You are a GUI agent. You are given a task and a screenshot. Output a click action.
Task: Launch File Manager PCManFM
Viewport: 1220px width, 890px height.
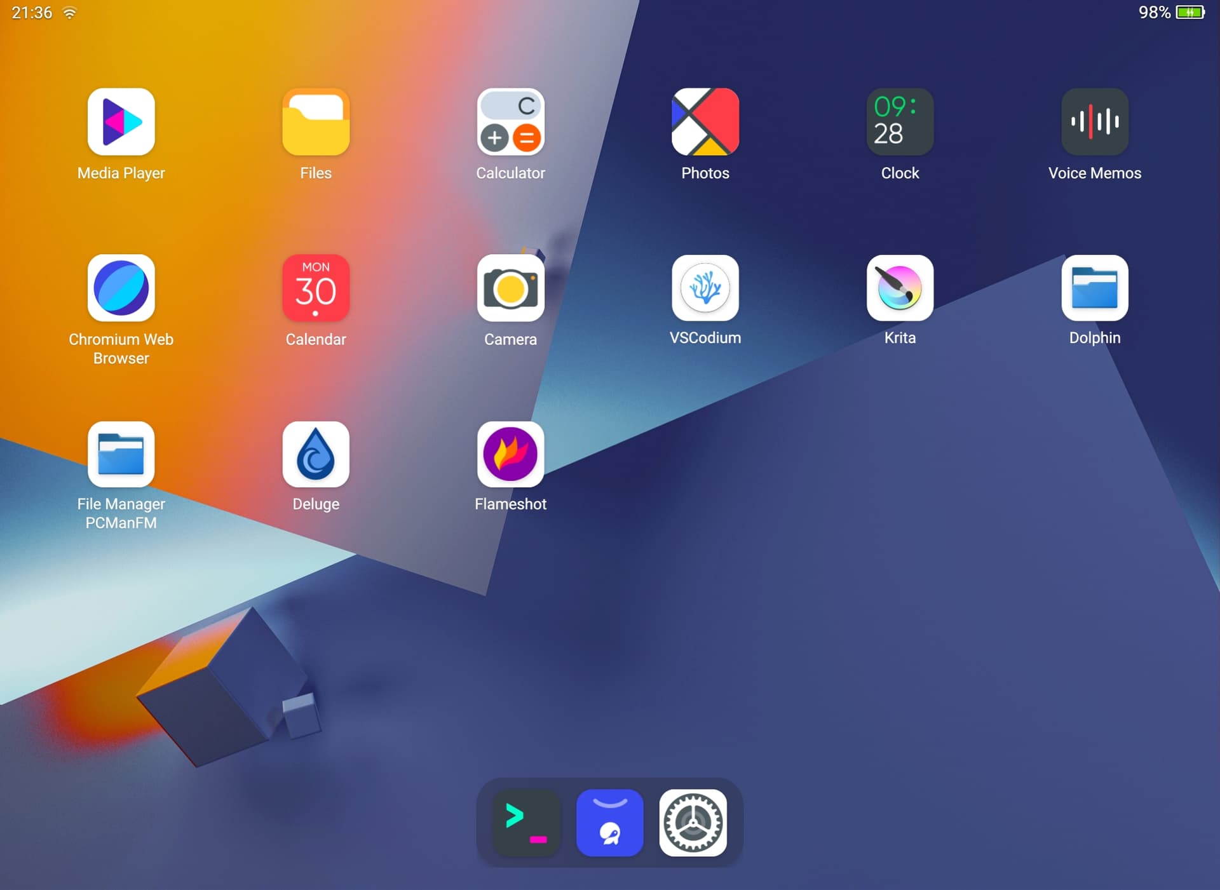pyautogui.click(x=121, y=454)
